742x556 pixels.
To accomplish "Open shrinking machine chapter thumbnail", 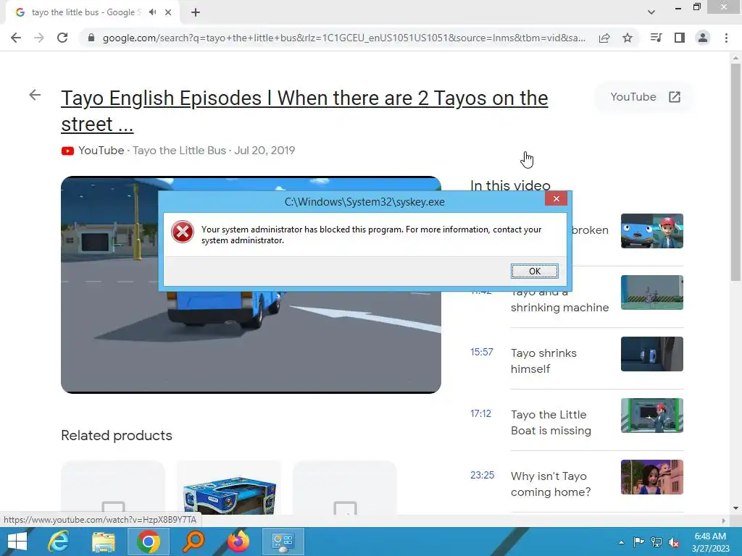I will point(651,292).
